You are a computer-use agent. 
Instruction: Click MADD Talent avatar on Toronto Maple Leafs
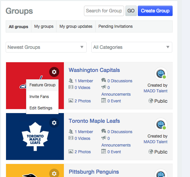tap(161, 124)
